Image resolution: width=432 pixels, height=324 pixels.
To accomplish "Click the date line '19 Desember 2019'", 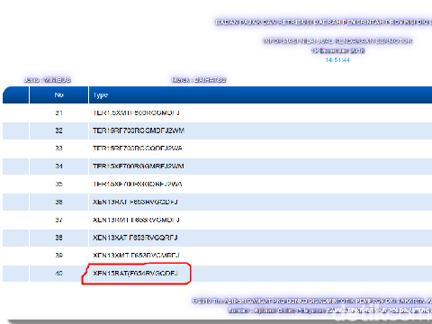I will tap(337, 50).
